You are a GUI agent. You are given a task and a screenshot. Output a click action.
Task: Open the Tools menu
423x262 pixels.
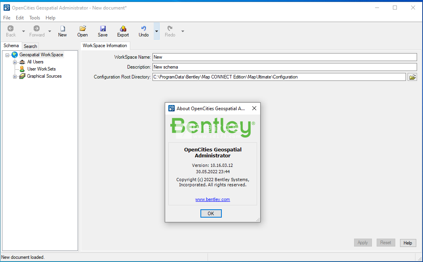[34, 18]
